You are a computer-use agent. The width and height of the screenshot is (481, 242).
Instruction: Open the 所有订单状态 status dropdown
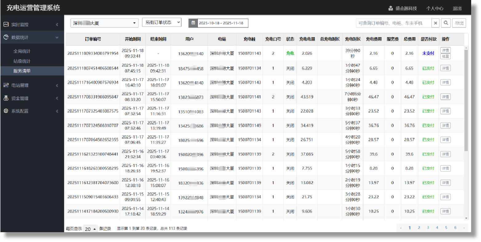(162, 22)
